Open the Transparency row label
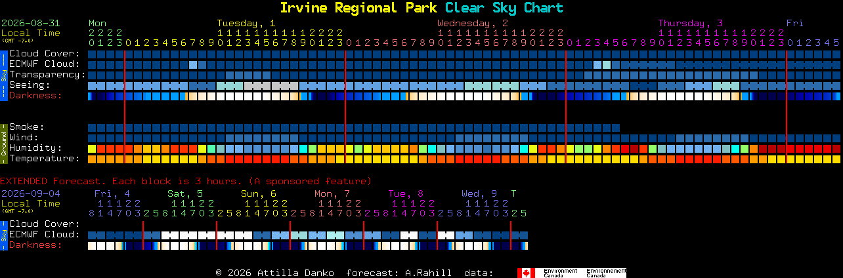 [47, 74]
